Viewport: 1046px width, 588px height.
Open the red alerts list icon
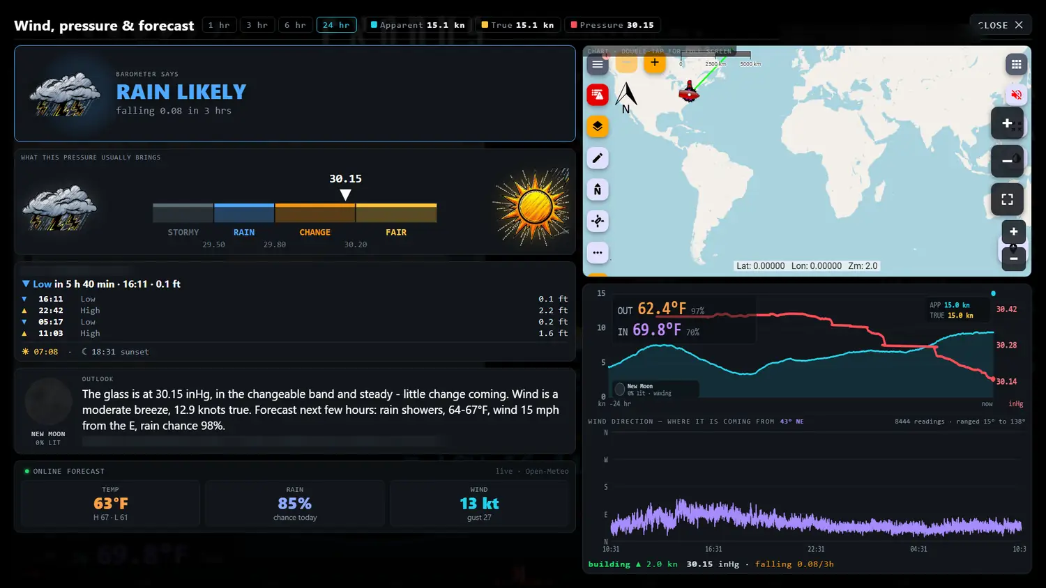[x=598, y=95]
